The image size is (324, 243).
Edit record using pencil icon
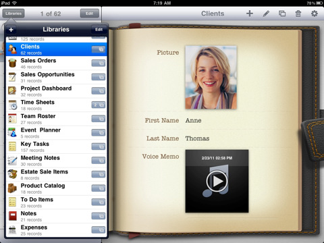(266, 13)
